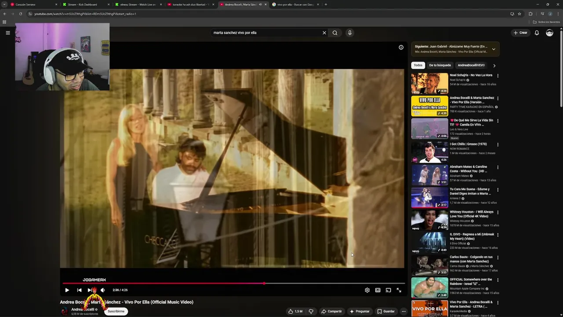Image resolution: width=563 pixels, height=317 pixels.
Task: Open Carlos Baute Colgando en tus manos
Action: pos(471,259)
